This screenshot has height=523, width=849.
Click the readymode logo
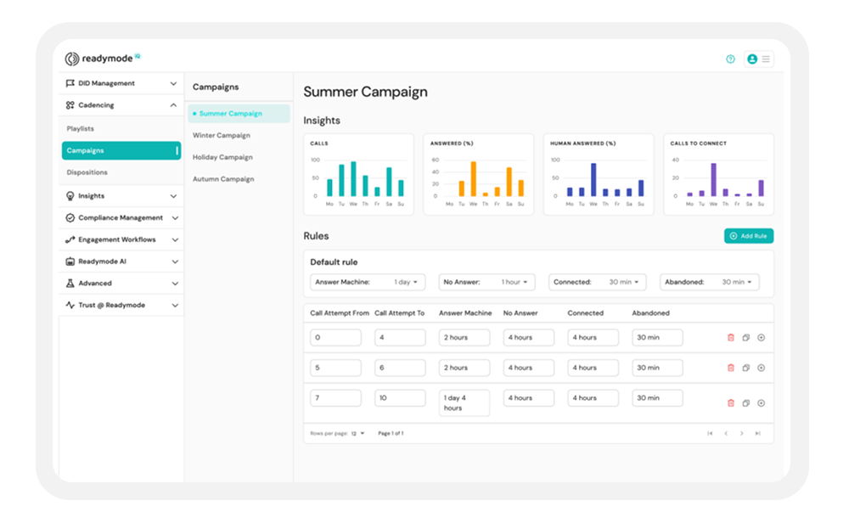[102, 59]
